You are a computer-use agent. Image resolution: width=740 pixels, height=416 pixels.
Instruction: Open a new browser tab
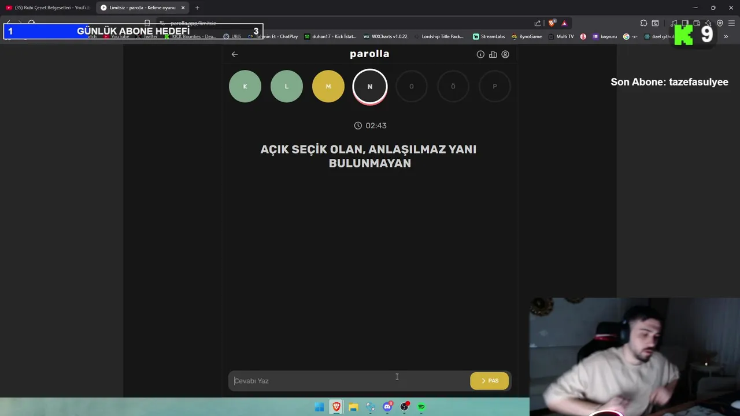click(x=197, y=8)
